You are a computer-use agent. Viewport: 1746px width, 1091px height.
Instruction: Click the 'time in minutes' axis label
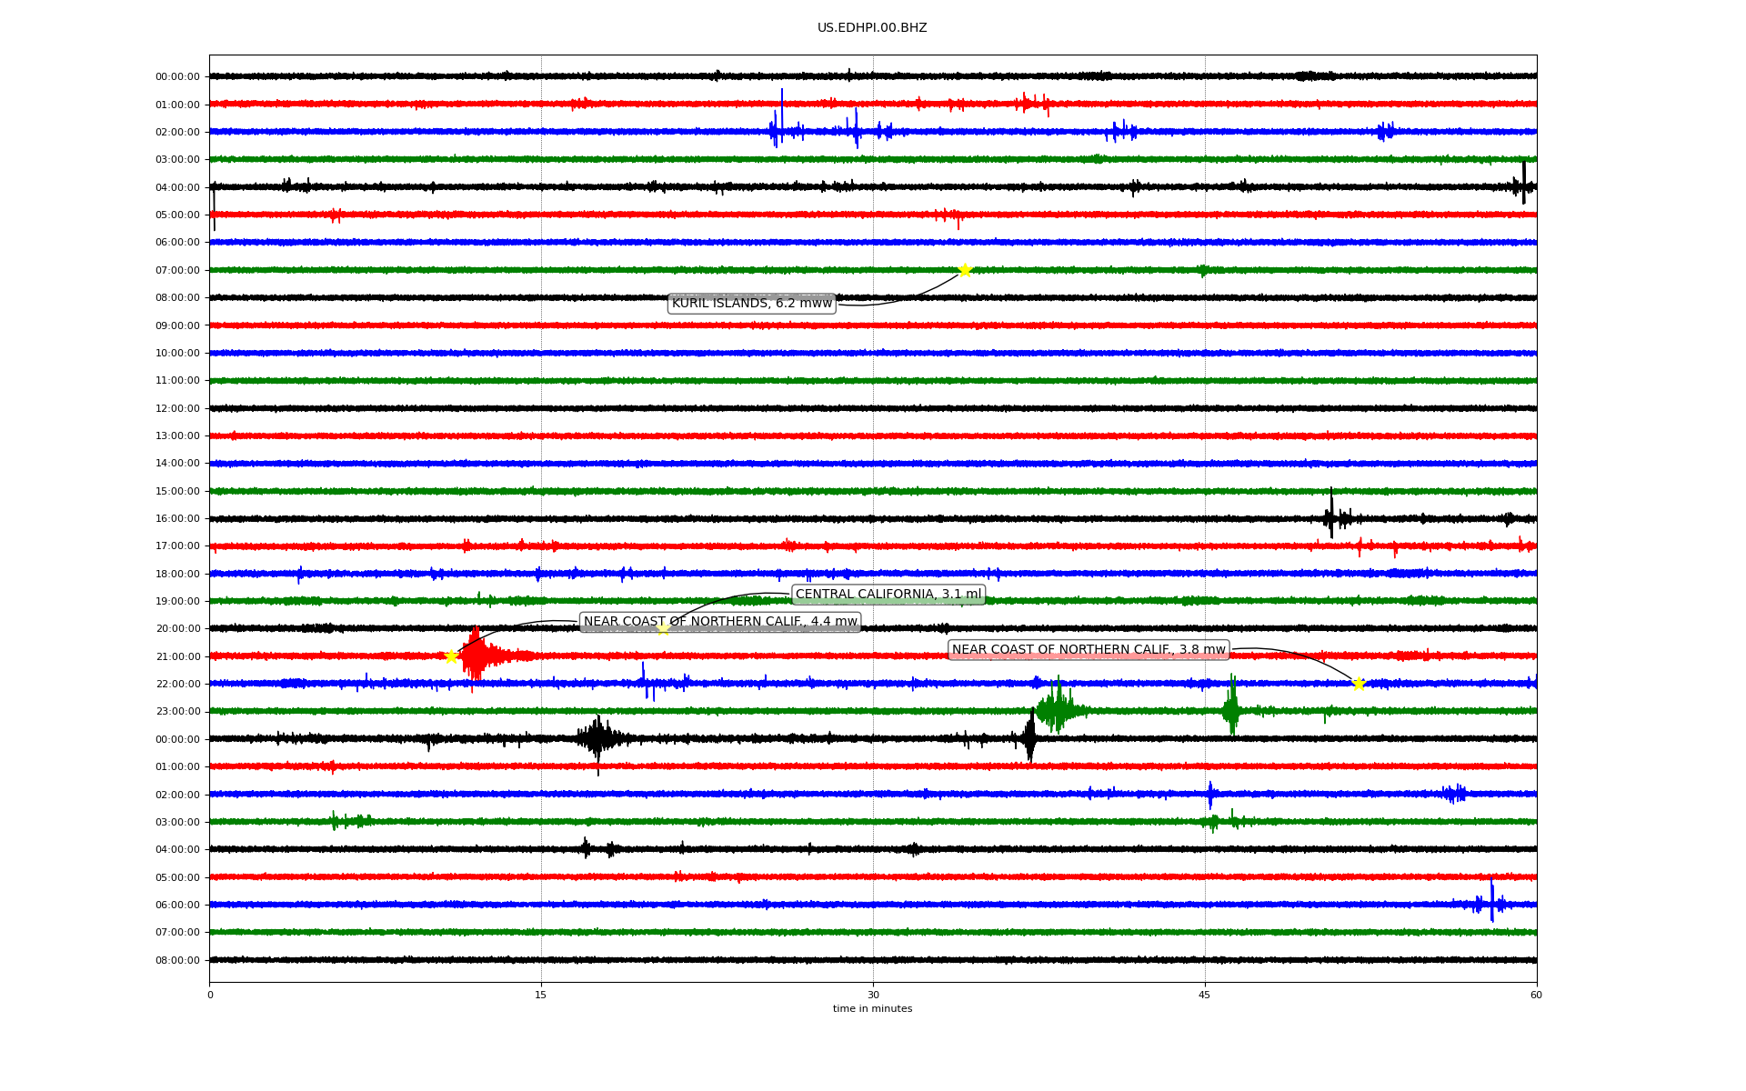tap(872, 1009)
